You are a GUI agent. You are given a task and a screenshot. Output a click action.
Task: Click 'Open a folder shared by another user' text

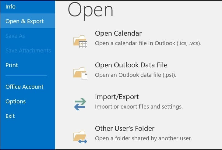[x=143, y=138]
